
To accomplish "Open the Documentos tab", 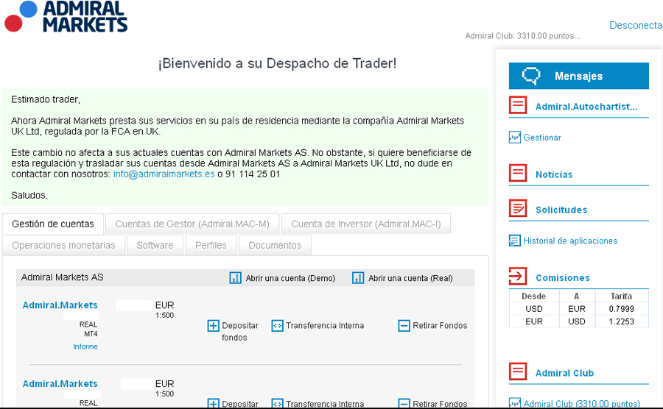I will point(275,245).
